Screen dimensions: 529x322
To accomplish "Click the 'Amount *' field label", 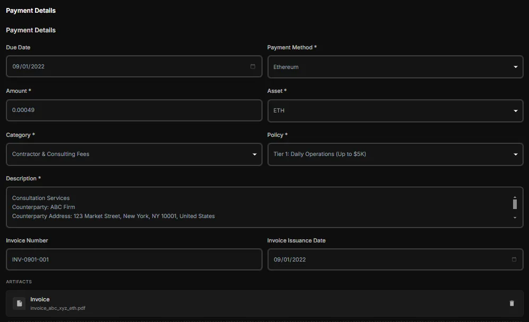I will [19, 91].
